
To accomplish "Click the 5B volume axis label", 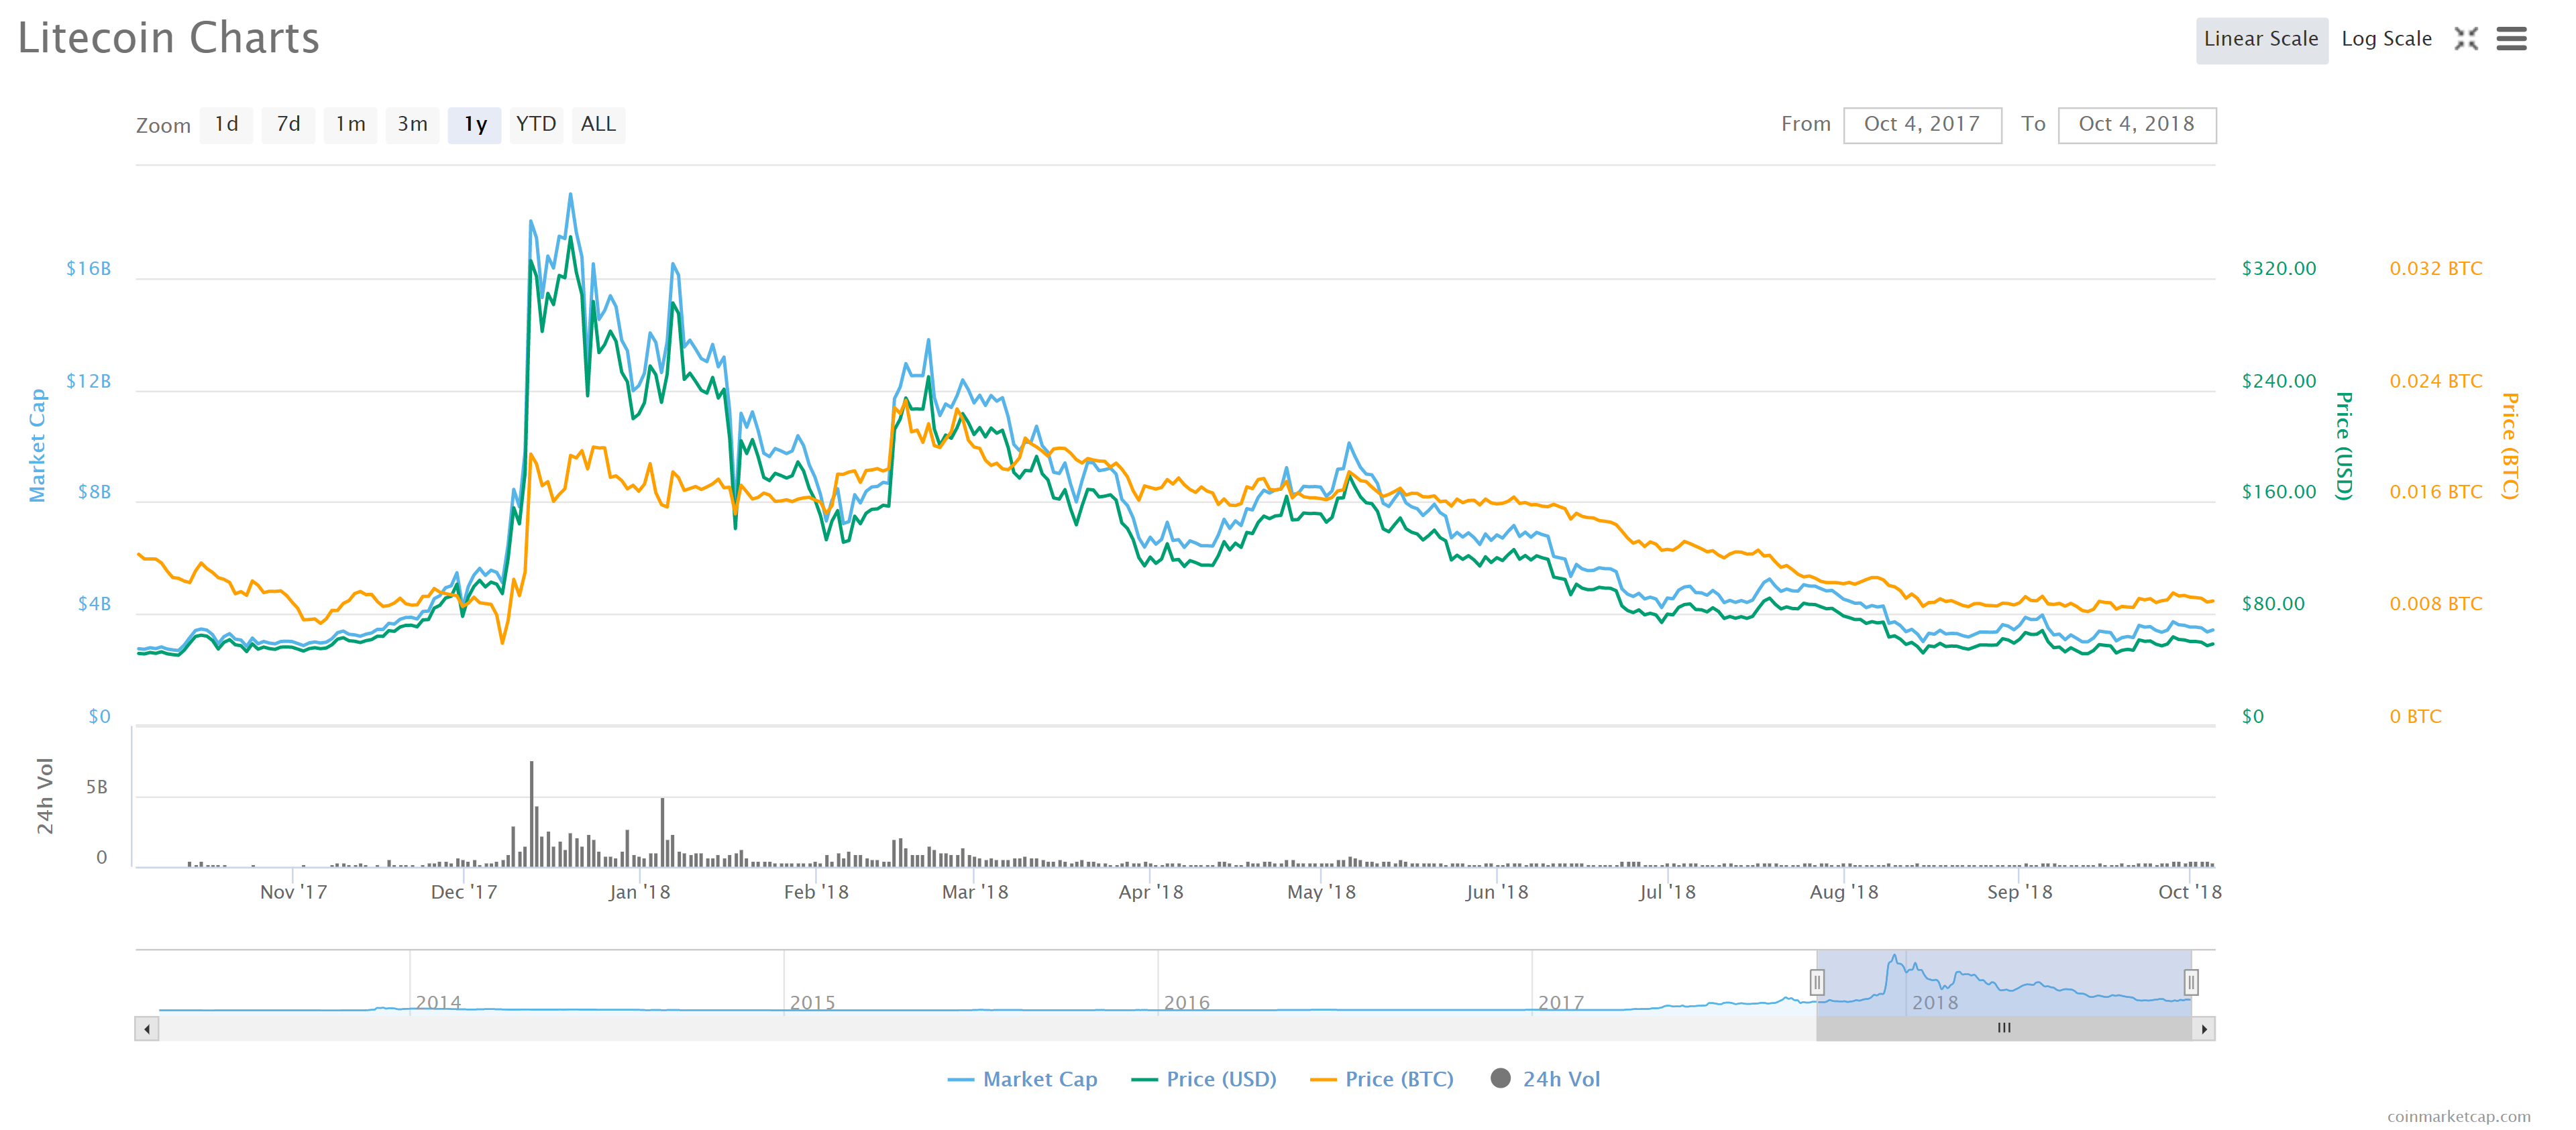I will [97, 787].
